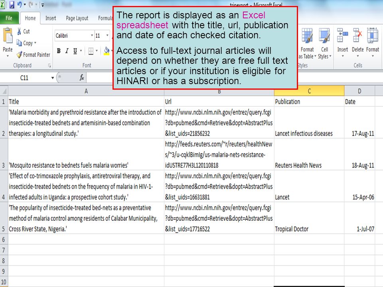Open the font size dropdown
This screenshot has width=383, height=287.
click(x=107, y=35)
